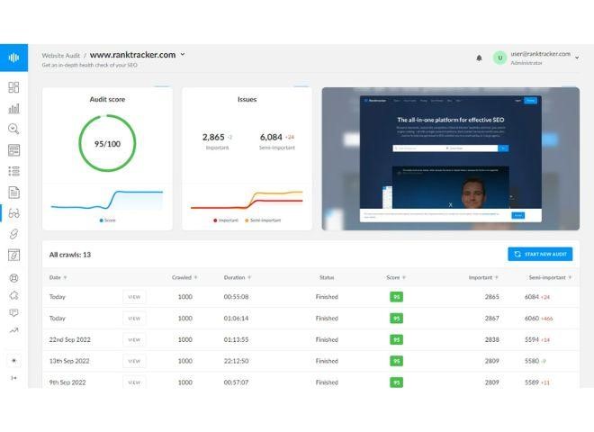Click the 95/100 audit score ring
Viewport: 594px width, 432px height.
pos(107,144)
